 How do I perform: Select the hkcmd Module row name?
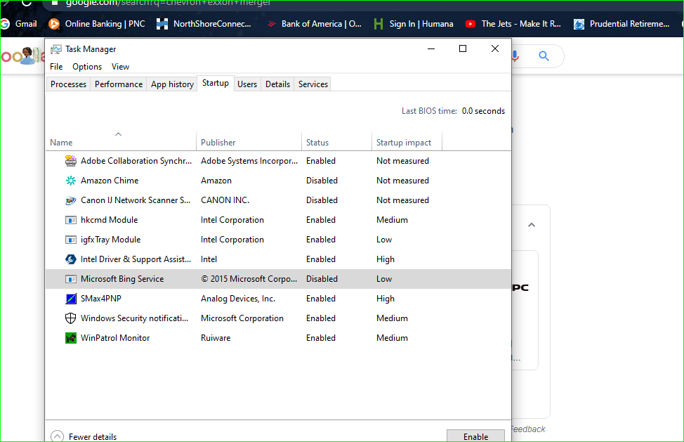pos(109,220)
